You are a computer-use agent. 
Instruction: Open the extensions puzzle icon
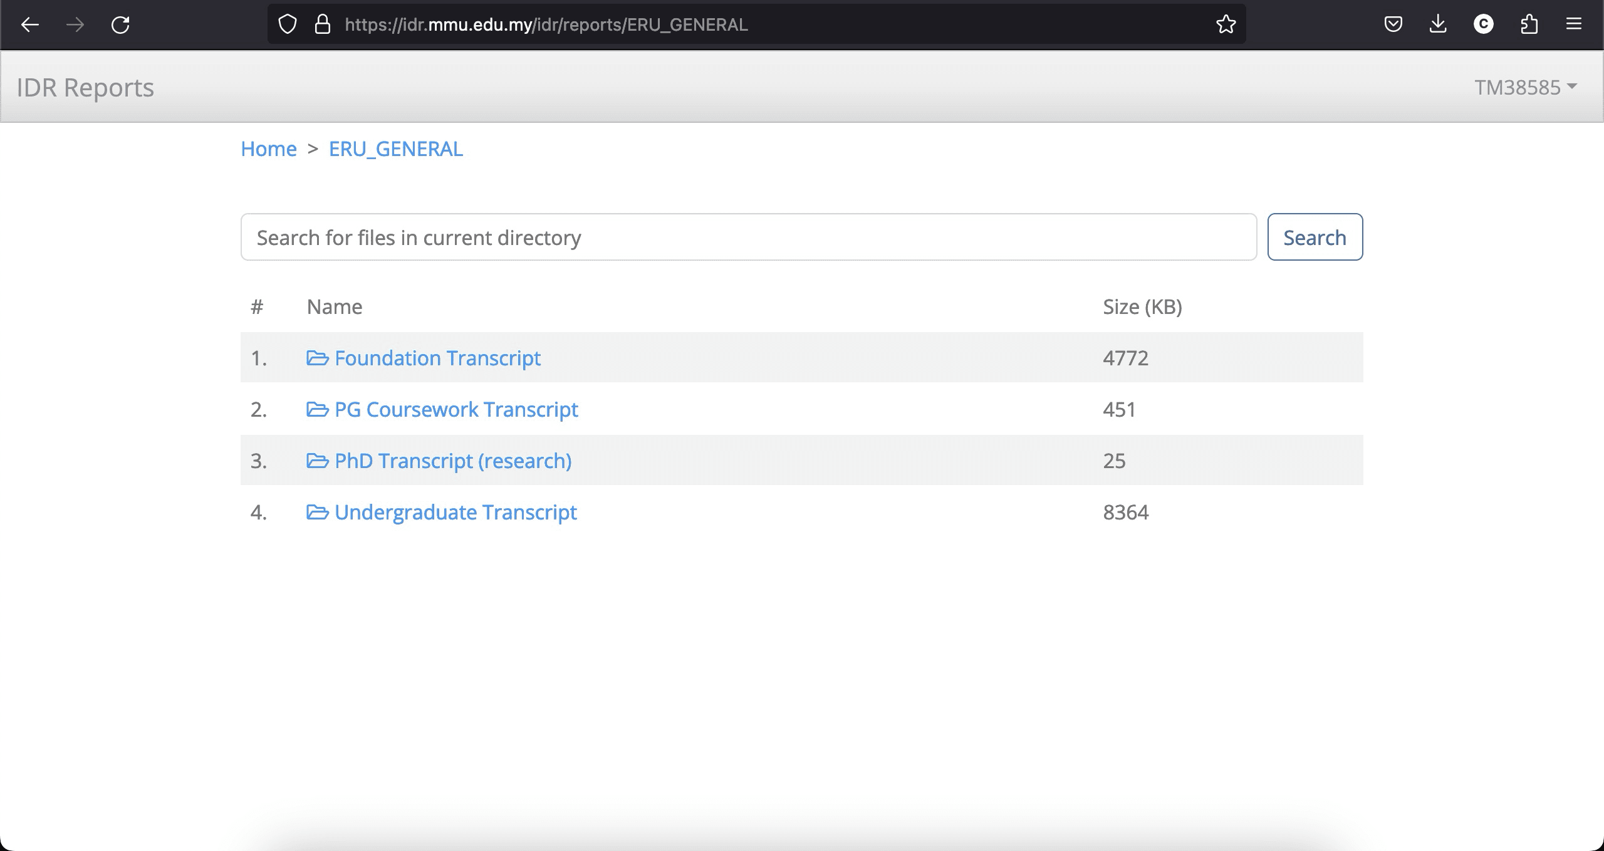(x=1529, y=24)
